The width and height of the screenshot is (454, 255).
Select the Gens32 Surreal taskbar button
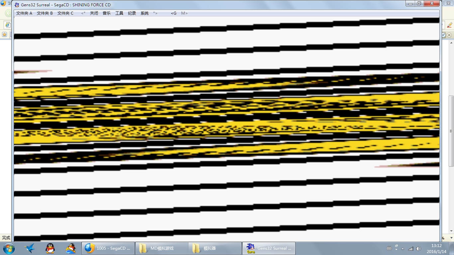(269, 248)
